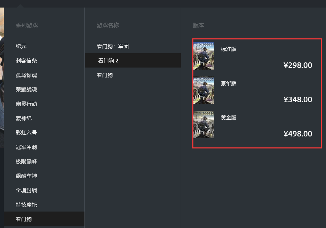Open 渡神纪 in the series list
The image size is (326, 228).
pyautogui.click(x=24, y=118)
